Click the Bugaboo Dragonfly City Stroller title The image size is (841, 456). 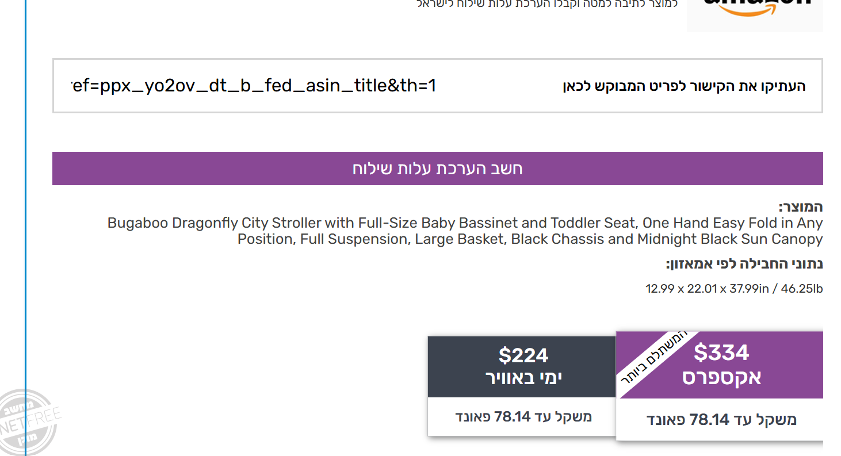(x=465, y=231)
